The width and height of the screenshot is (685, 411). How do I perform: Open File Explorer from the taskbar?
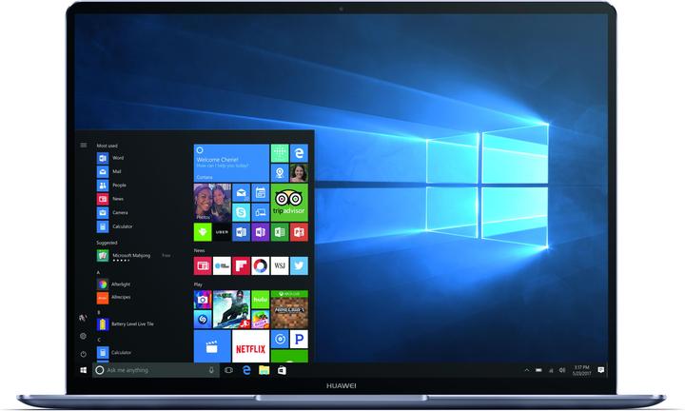point(264,370)
